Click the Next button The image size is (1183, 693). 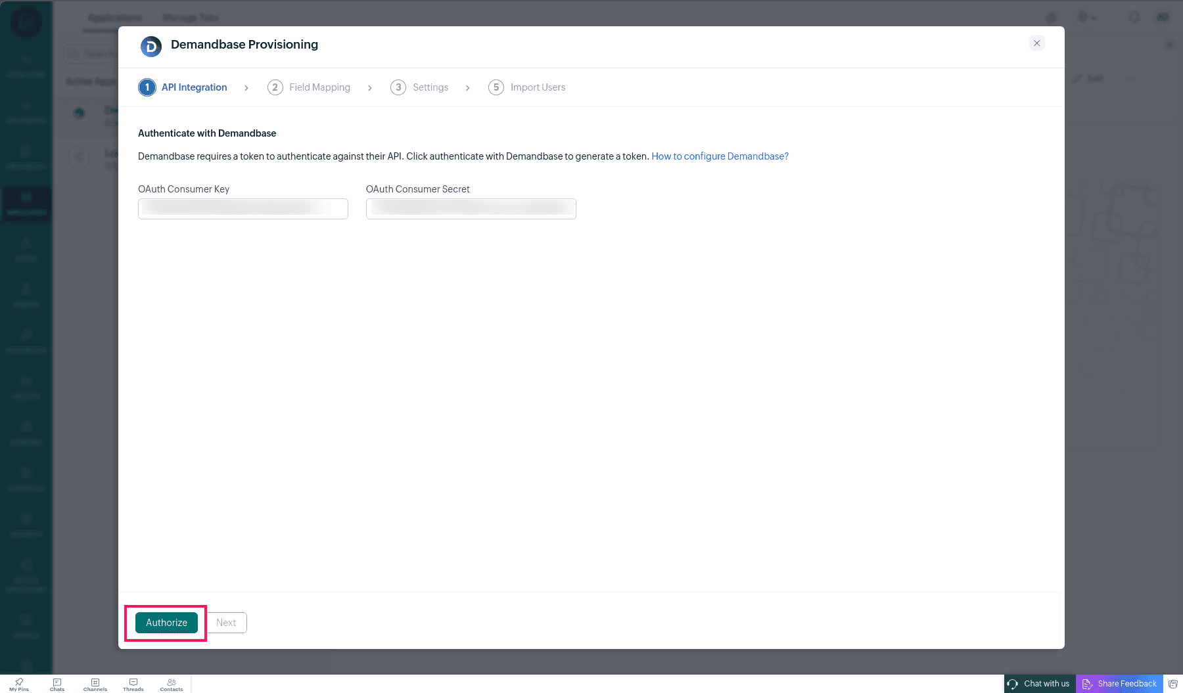(226, 623)
